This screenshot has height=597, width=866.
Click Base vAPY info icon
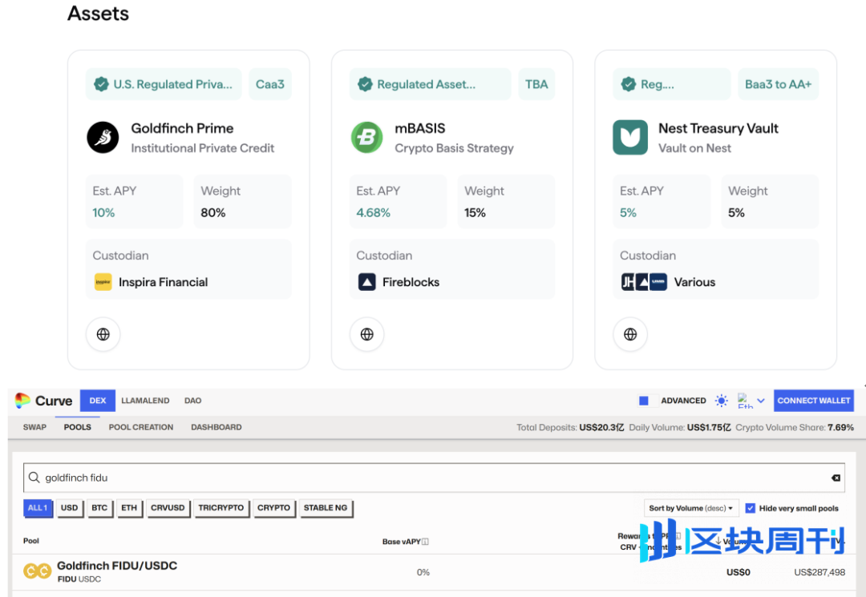tap(425, 542)
